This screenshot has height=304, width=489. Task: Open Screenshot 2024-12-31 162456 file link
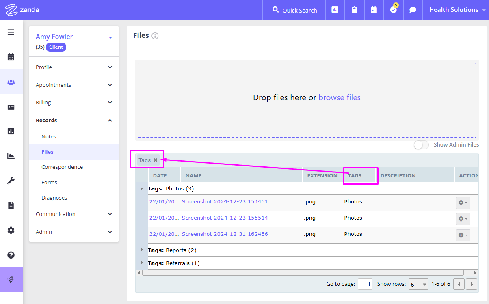(x=226, y=234)
